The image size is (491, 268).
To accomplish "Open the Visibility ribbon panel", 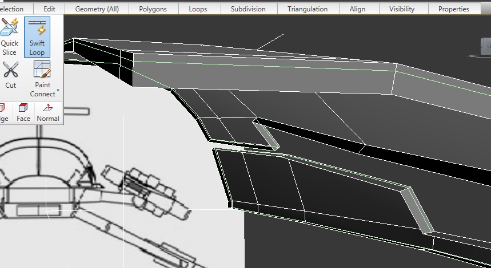I will pos(402,9).
